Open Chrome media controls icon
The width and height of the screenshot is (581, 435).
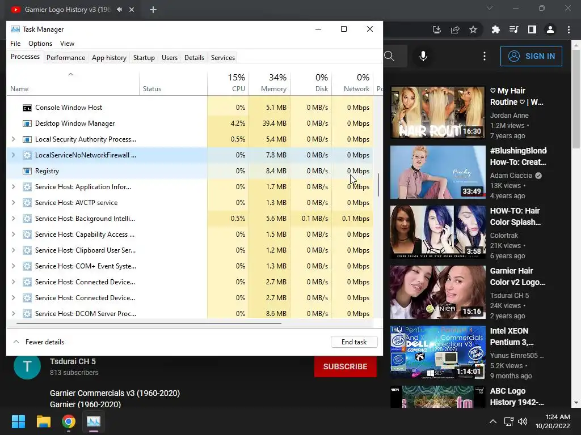[x=513, y=29]
